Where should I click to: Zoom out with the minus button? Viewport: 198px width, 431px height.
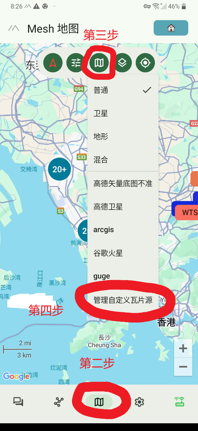183,367
